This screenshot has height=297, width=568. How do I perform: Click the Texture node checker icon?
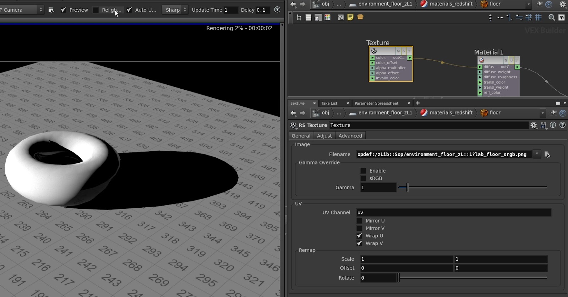(x=374, y=51)
